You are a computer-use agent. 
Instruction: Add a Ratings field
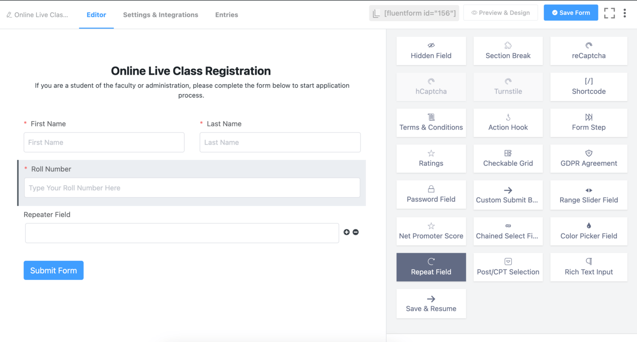pyautogui.click(x=431, y=159)
